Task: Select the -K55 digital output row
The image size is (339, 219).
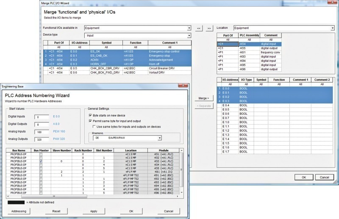Action: pyautogui.click(x=248, y=48)
